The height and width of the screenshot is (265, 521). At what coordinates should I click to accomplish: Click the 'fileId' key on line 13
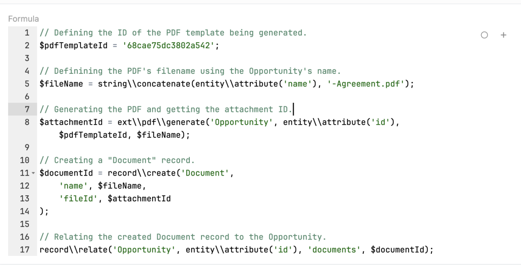tap(78, 198)
